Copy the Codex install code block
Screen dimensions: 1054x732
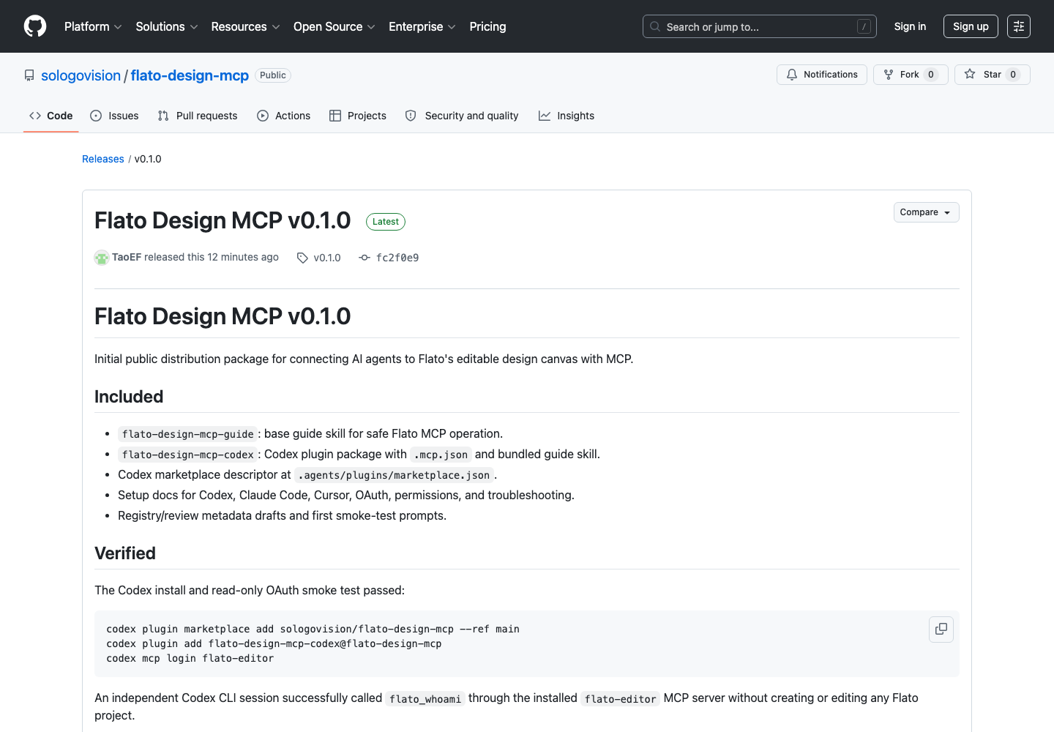tap(941, 630)
